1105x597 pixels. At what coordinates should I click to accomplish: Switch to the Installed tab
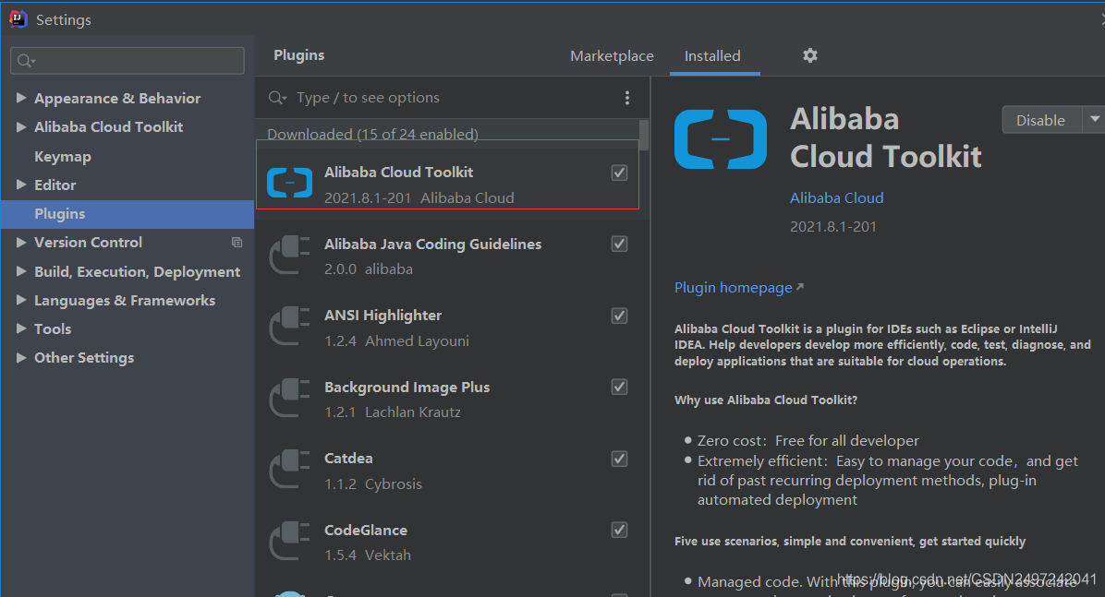[712, 55]
